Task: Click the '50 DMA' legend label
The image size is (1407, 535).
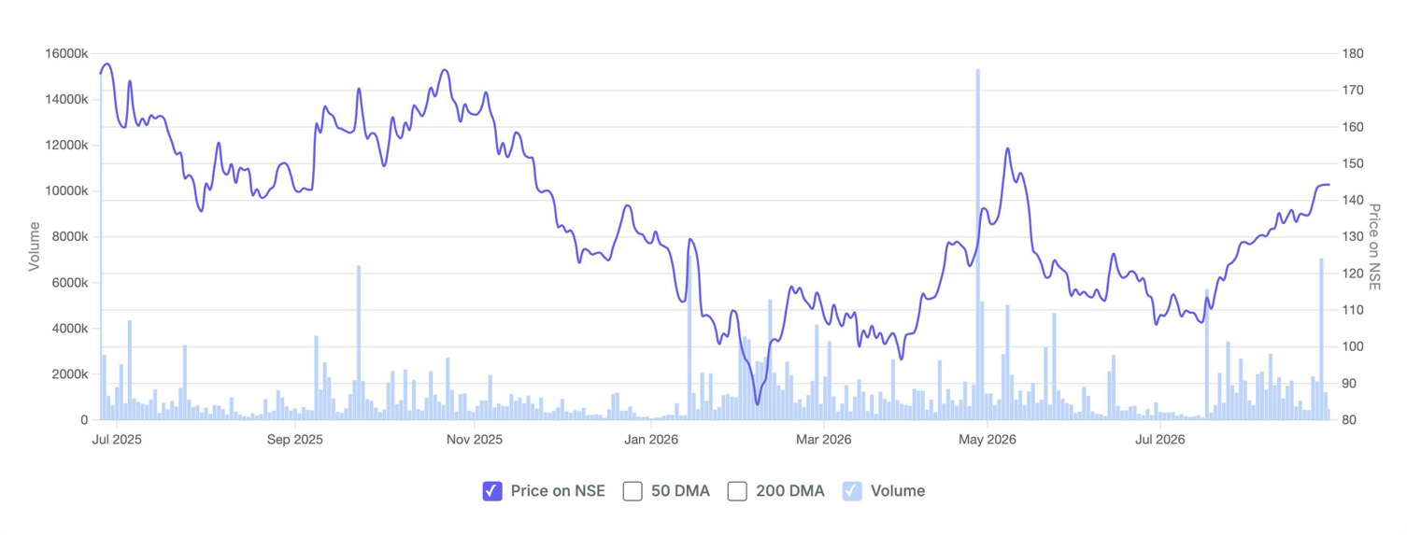Action: pos(680,491)
